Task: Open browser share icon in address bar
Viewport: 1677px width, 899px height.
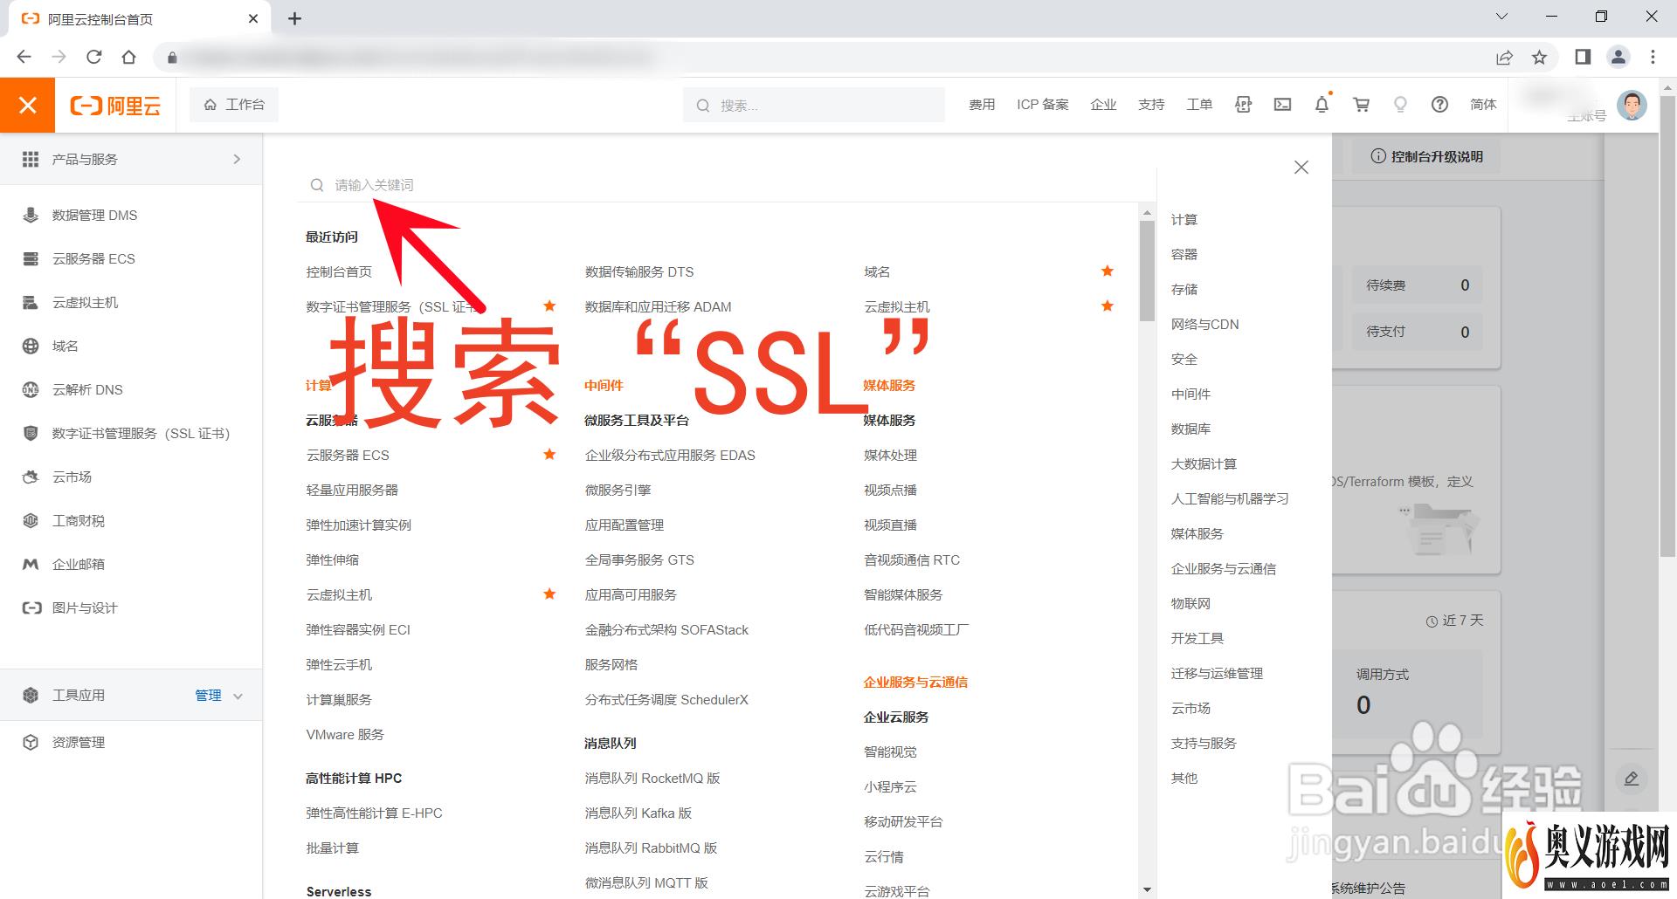Action: (1504, 58)
